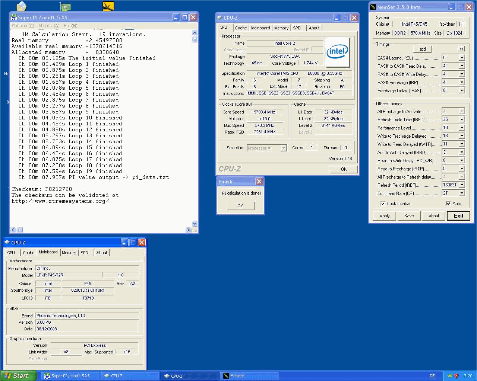The height and width of the screenshot is (381, 477).
Task: Open the desktop folder icon at top left
Action: [x=22, y=6]
